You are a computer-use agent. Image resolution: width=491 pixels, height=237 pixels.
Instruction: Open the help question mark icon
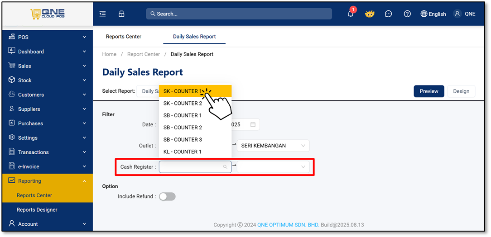click(x=407, y=14)
